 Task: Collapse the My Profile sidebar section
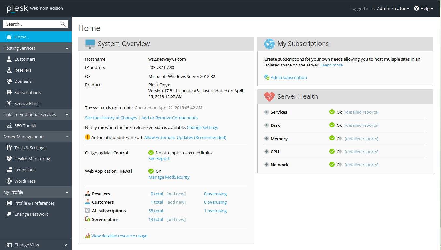pyautogui.click(x=67, y=192)
